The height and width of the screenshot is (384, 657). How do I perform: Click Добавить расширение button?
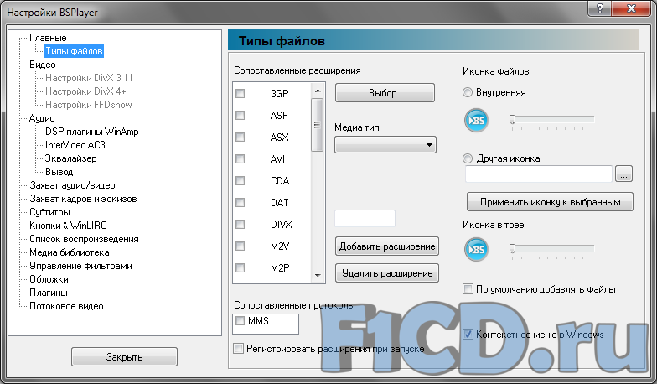pyautogui.click(x=387, y=246)
